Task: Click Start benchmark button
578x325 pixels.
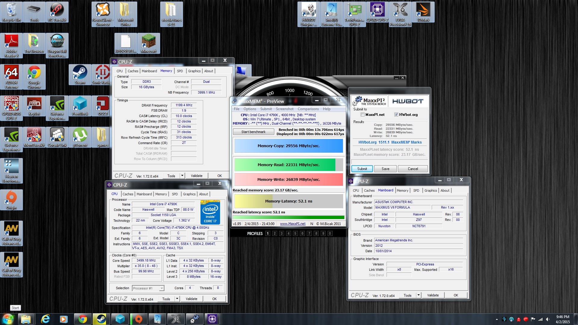Action: tap(253, 132)
